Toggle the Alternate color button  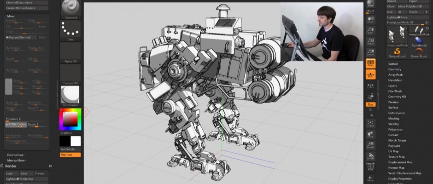(x=70, y=155)
